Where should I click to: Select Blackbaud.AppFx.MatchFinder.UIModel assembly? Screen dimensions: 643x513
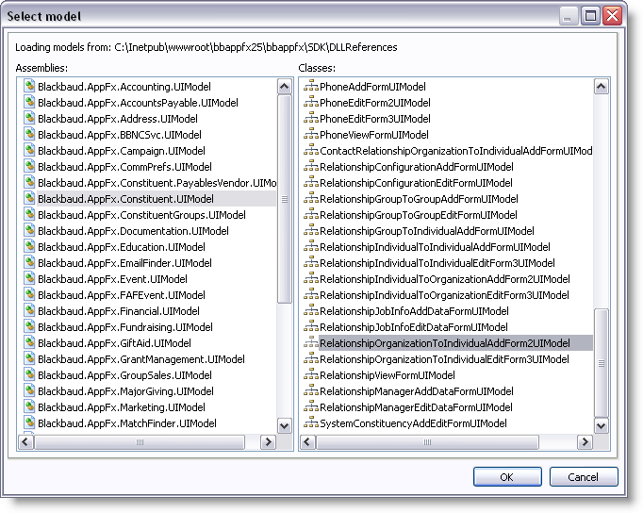pyautogui.click(x=127, y=422)
